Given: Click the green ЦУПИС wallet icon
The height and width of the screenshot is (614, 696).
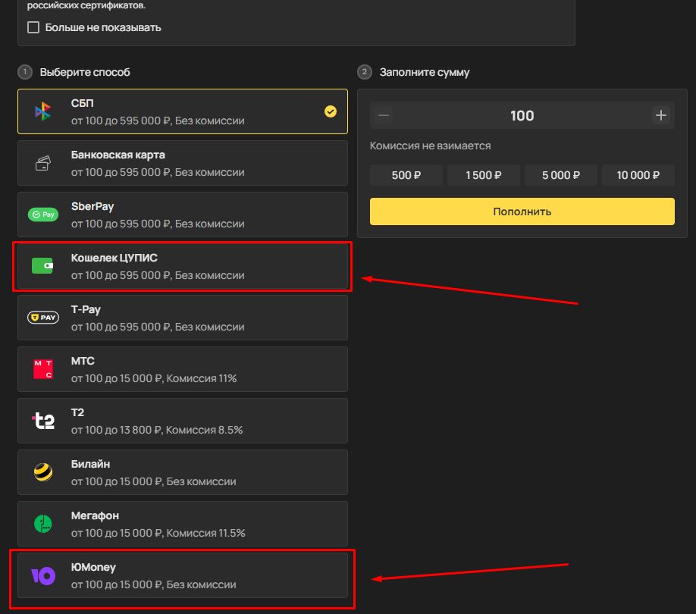Looking at the screenshot, I should pos(42,266).
